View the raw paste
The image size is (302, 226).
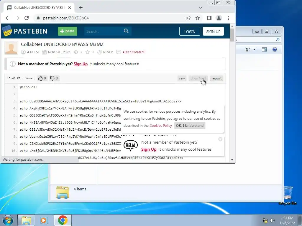(x=182, y=78)
